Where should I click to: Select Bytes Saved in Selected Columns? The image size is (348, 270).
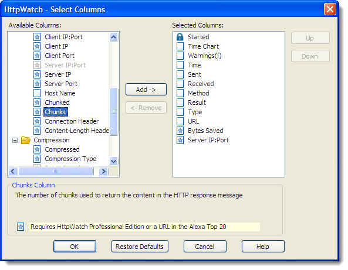tap(205, 131)
